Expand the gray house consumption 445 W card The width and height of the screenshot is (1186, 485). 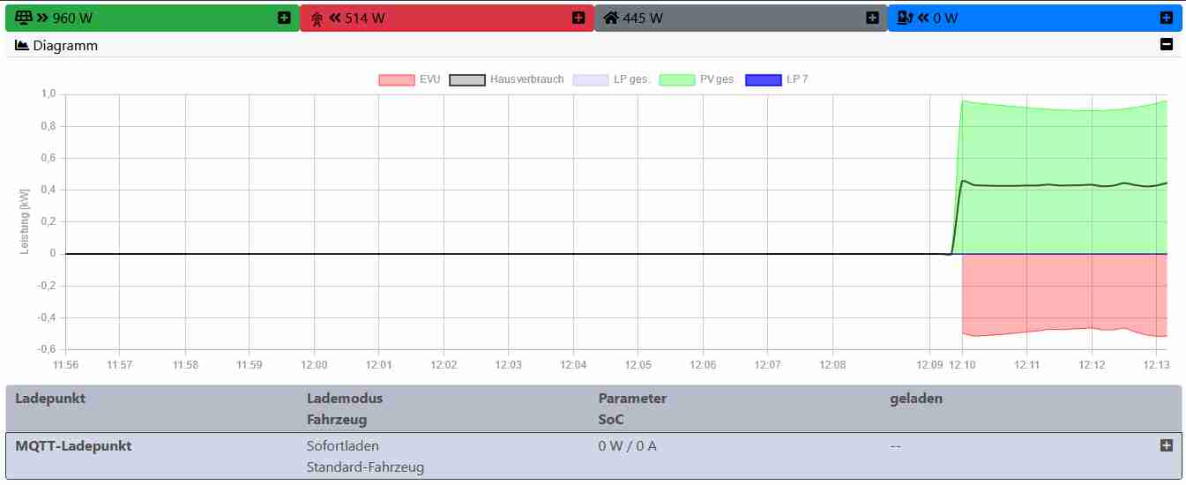click(872, 18)
